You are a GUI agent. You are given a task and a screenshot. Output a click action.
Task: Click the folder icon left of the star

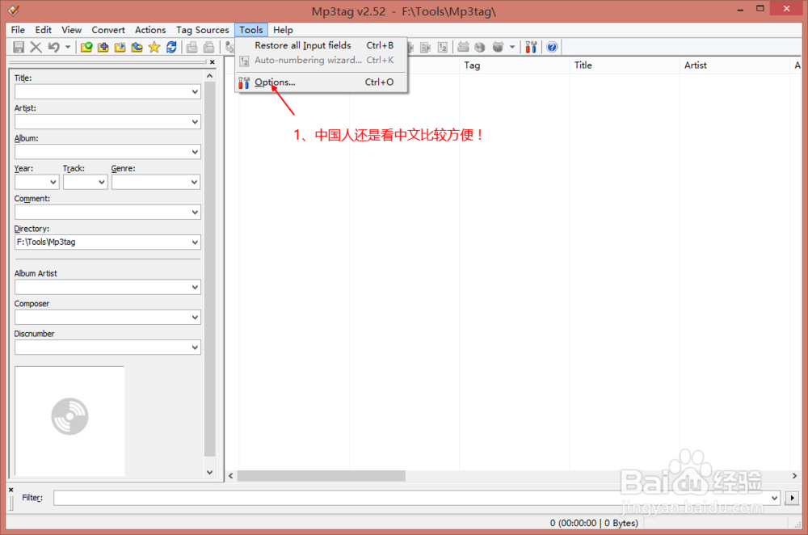[x=137, y=48]
